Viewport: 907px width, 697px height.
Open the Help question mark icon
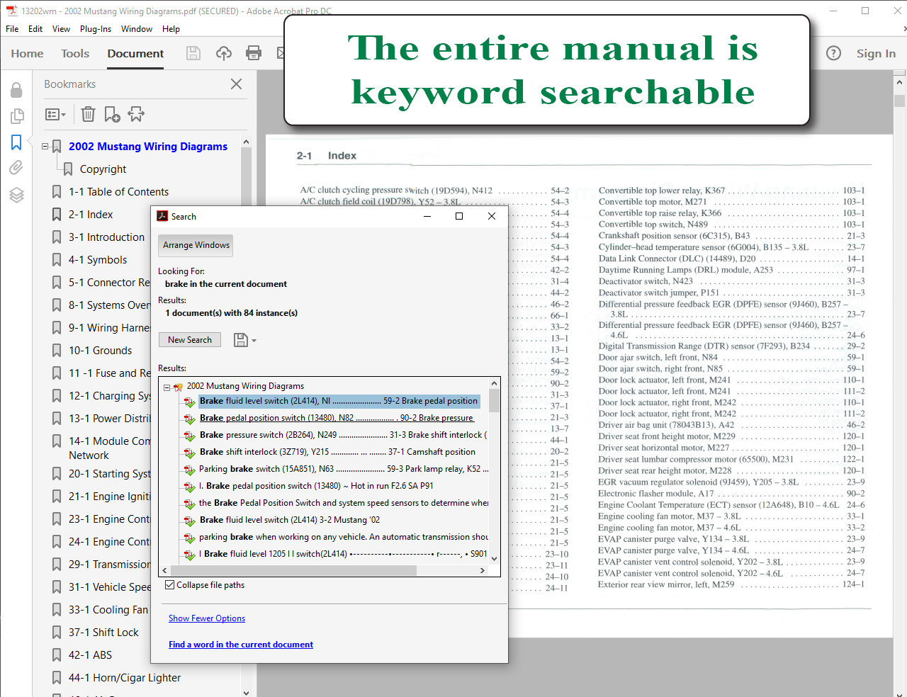(834, 53)
